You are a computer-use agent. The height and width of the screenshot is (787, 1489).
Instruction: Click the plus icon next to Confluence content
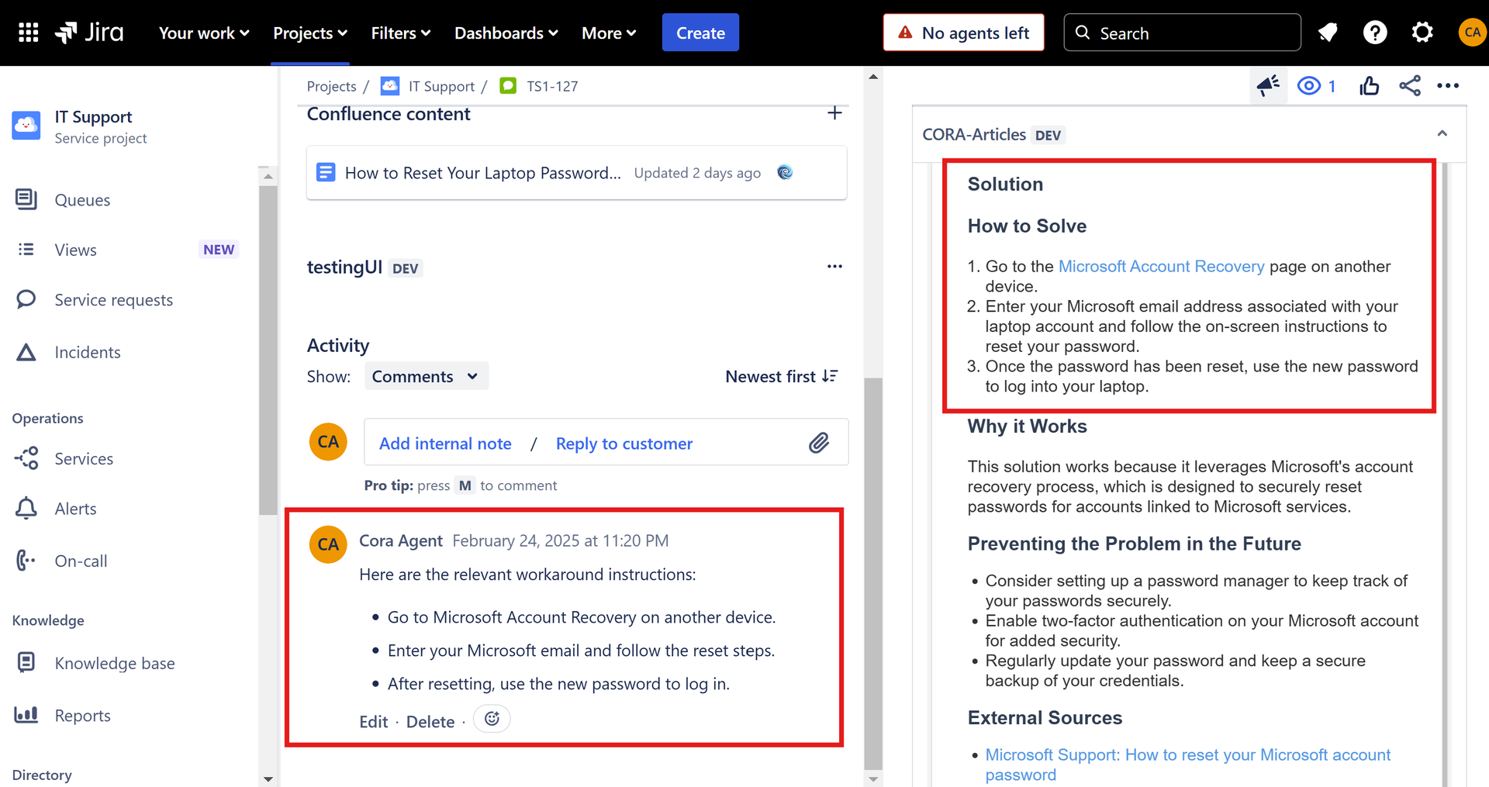tap(834, 113)
